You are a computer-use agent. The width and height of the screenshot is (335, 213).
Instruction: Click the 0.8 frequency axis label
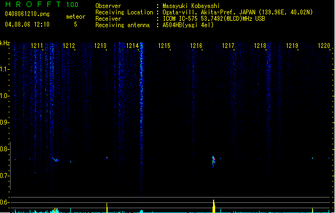pos(4,149)
